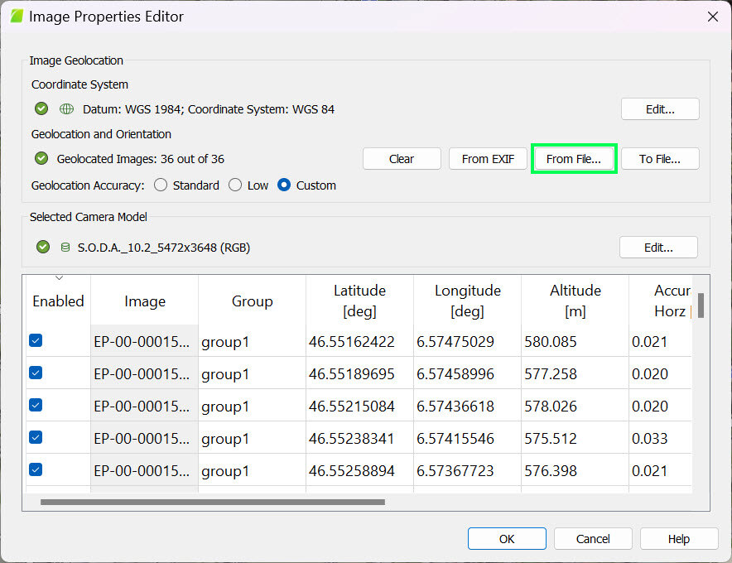Click the green check next to the coordinate system
The width and height of the screenshot is (732, 563).
[41, 108]
